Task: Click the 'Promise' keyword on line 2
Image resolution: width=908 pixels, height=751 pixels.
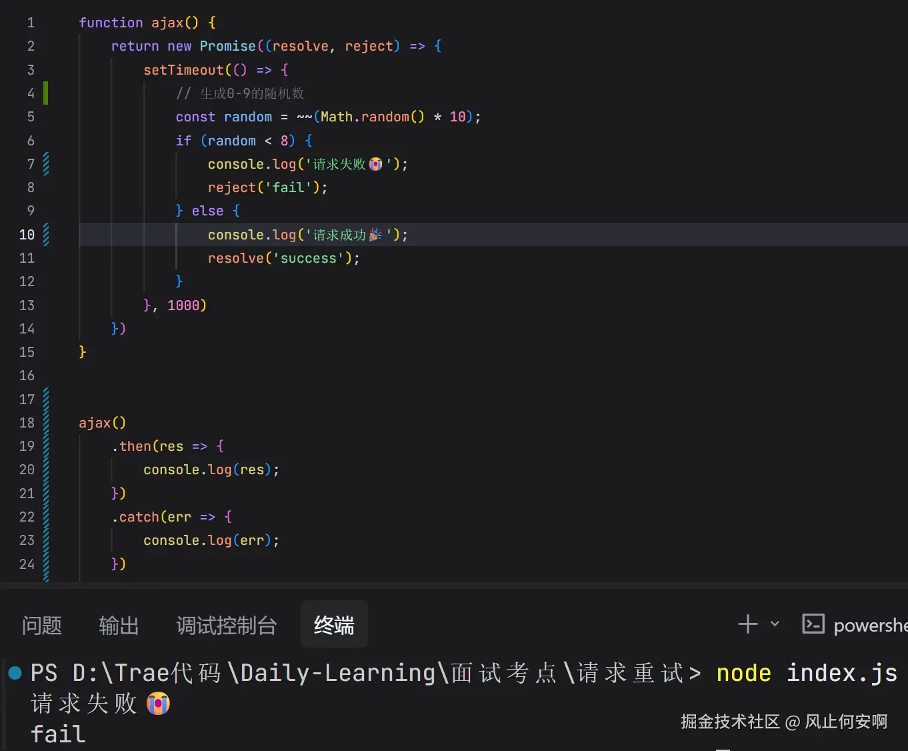Action: [227, 46]
